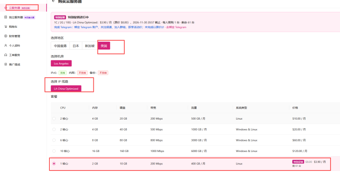340x175 pixels.
Task: Select the 10 核心 plan radio button
Action: click(54, 151)
